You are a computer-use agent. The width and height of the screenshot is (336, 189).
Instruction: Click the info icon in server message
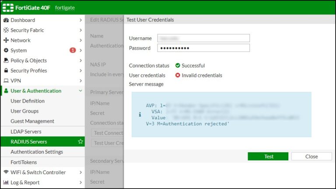[140, 114]
